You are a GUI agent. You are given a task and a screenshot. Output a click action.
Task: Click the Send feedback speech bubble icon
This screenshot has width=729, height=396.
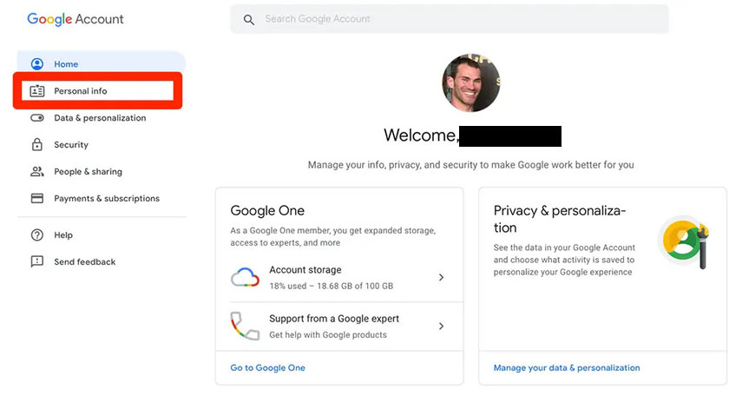tap(37, 262)
